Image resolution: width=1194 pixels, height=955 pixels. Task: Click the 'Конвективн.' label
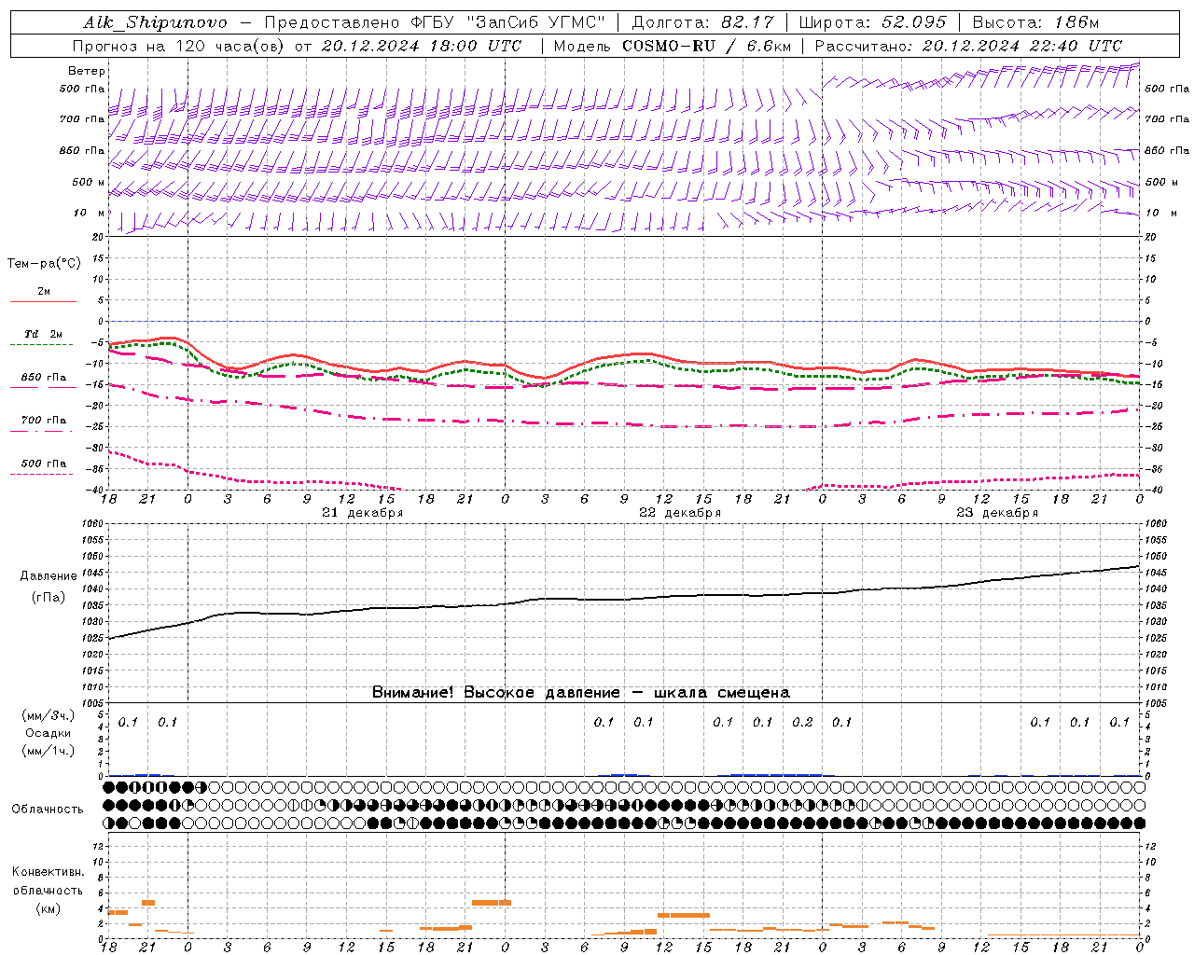coord(48,872)
